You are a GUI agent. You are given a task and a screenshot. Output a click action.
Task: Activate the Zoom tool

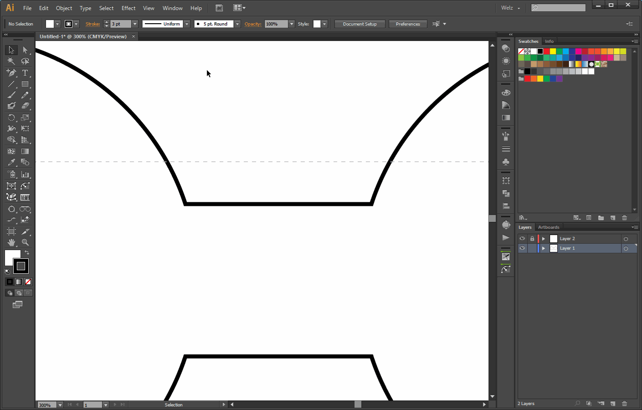[x=26, y=242]
